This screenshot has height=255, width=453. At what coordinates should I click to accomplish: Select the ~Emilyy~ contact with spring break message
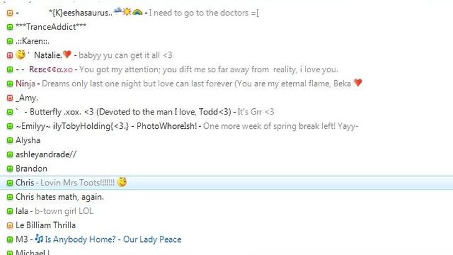click(226, 126)
